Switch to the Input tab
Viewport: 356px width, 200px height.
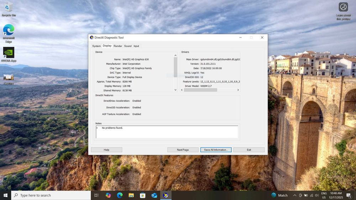136,46
